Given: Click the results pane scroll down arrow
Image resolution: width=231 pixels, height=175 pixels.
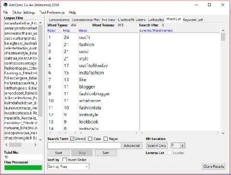Looking at the screenshot, I should point(223,133).
